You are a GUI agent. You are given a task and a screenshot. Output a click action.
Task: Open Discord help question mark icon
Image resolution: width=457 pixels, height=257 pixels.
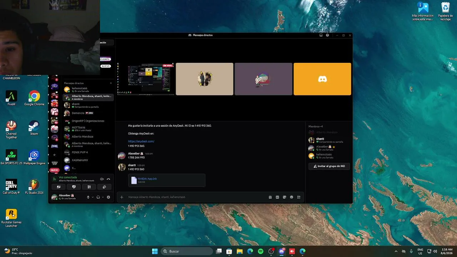(327, 35)
